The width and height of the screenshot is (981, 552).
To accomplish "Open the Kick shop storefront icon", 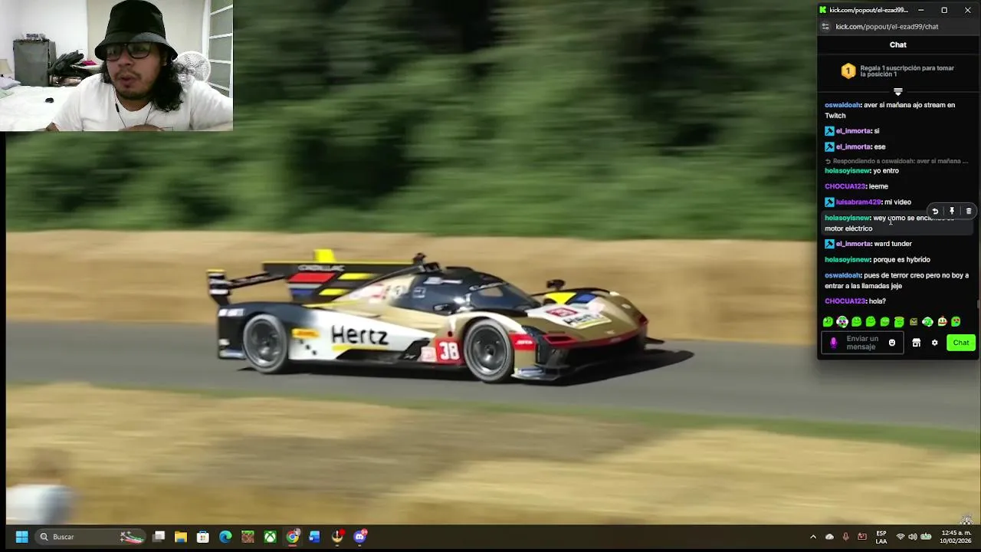I will (916, 343).
